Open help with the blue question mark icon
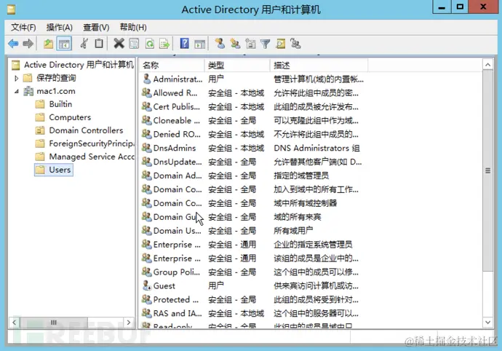502x351 pixels. 184,43
